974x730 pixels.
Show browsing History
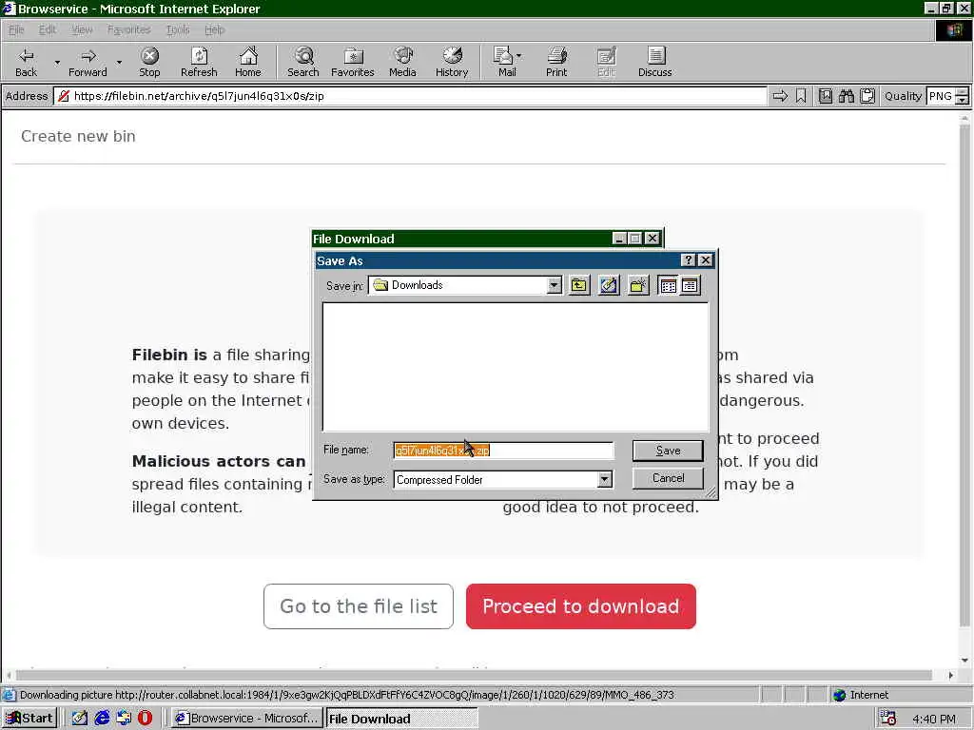coord(452,62)
